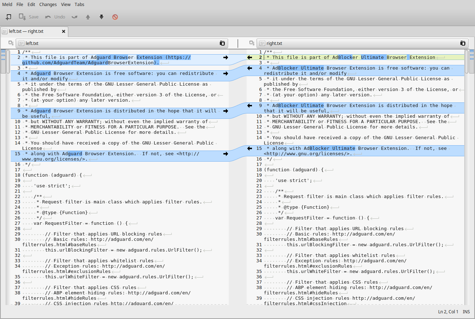Click 'use strict' line in the right pane
Viewport: 475px width, 319px height.
pos(294,181)
